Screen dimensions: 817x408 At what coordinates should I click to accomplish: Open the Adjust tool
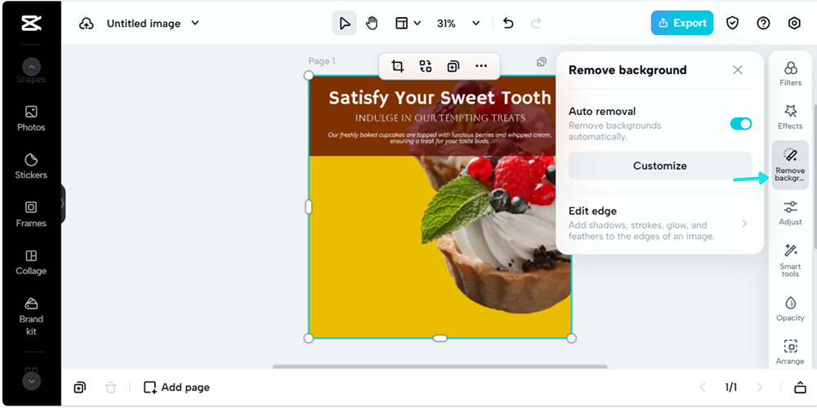click(790, 212)
